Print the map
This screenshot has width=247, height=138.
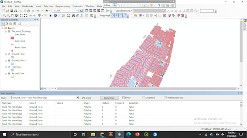point(16,11)
